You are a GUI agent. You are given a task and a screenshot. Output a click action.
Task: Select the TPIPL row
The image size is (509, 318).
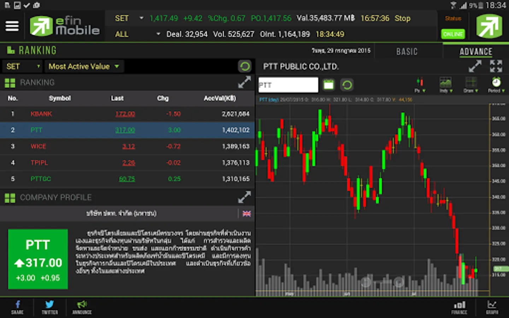click(x=127, y=163)
